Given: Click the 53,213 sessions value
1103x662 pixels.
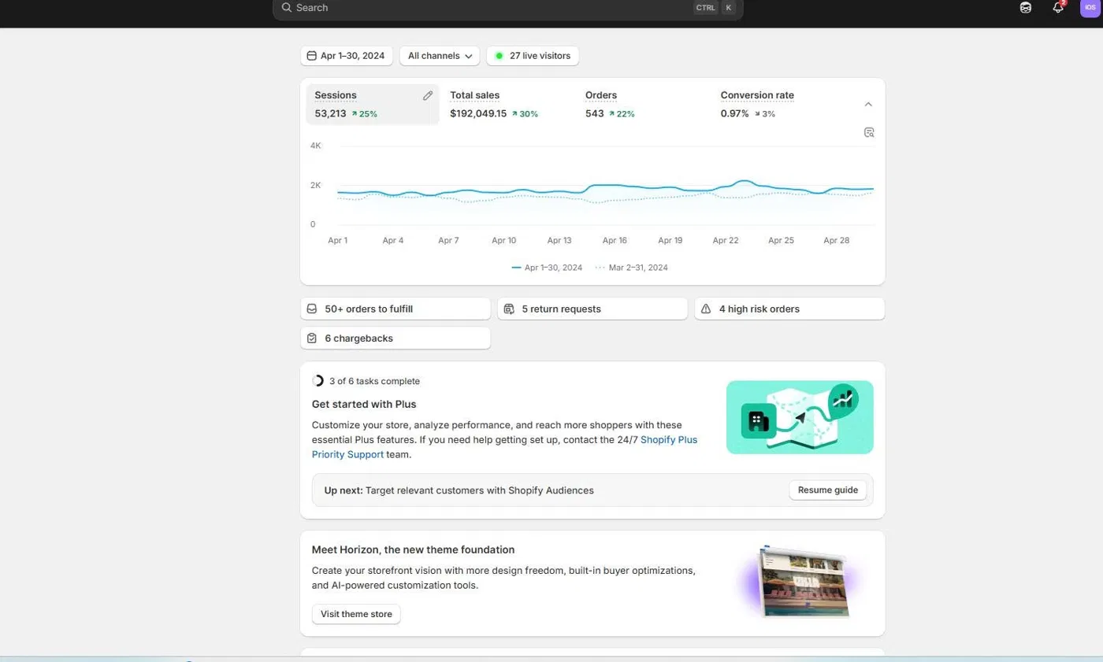Looking at the screenshot, I should [330, 113].
